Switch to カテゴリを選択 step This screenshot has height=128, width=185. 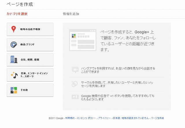pyautogui.click(x=17, y=14)
